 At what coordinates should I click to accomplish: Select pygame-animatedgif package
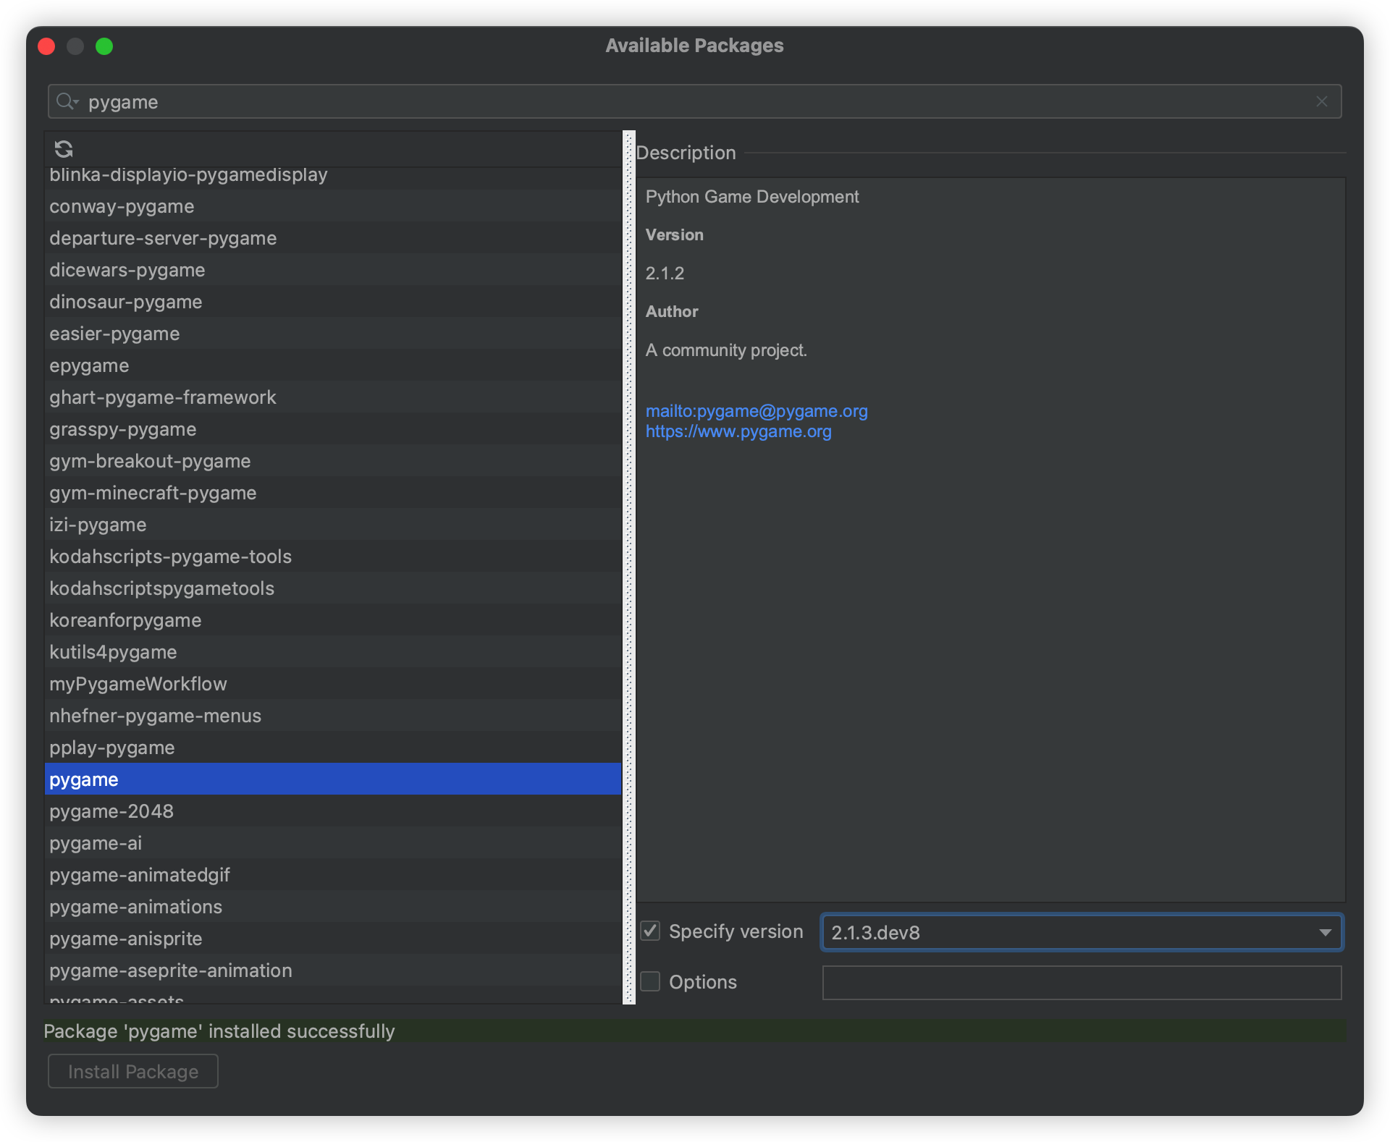click(x=333, y=875)
